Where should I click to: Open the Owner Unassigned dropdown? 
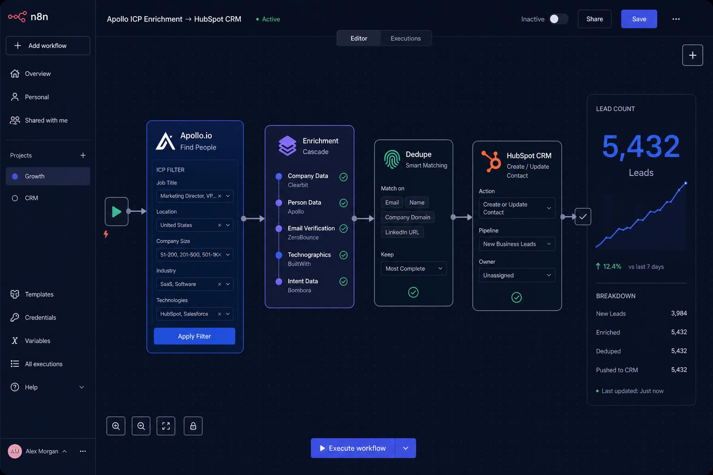tap(517, 275)
